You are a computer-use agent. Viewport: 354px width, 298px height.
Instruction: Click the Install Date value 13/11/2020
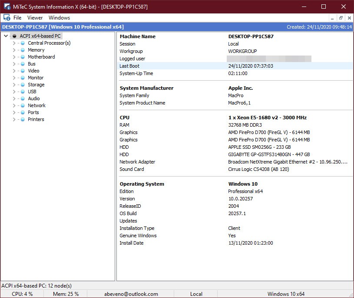[x=251, y=243]
